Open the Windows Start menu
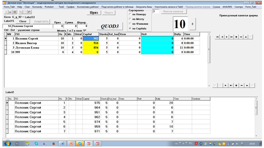The height and width of the screenshot is (148, 264). (x=8, y=144)
